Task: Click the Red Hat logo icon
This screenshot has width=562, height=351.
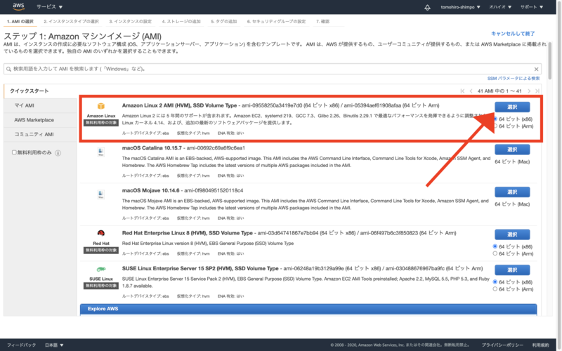Action: point(101,233)
